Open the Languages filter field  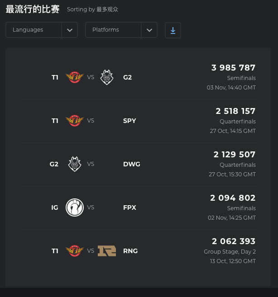click(x=42, y=30)
